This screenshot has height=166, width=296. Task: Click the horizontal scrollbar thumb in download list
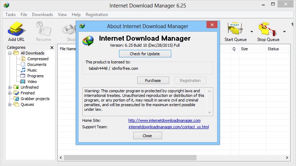tap(130, 157)
